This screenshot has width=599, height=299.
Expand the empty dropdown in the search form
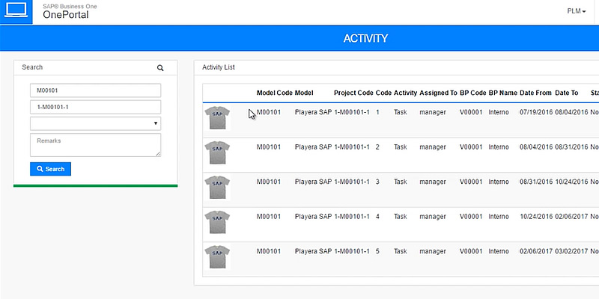tap(95, 123)
